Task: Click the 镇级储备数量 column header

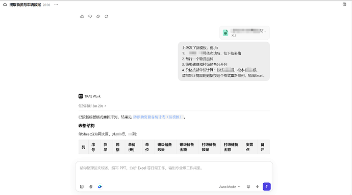Action: (165, 147)
